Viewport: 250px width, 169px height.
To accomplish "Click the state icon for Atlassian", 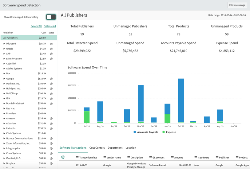I will 51,124.
